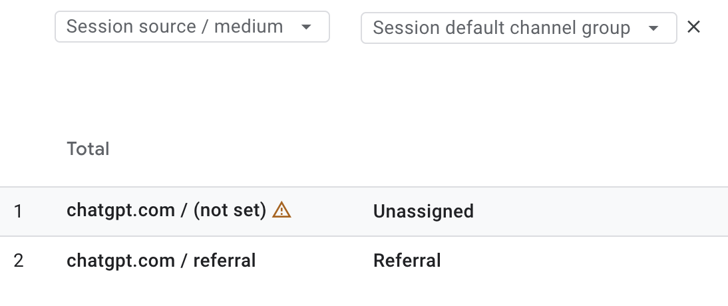Open the Session source / medium dimension selector
The image size is (728, 306).
[x=192, y=27]
